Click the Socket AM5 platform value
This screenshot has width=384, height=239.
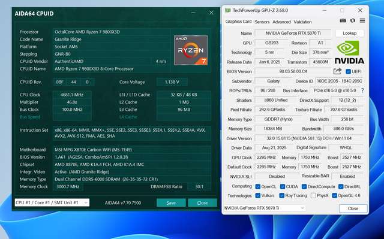pyautogui.click(x=112, y=47)
